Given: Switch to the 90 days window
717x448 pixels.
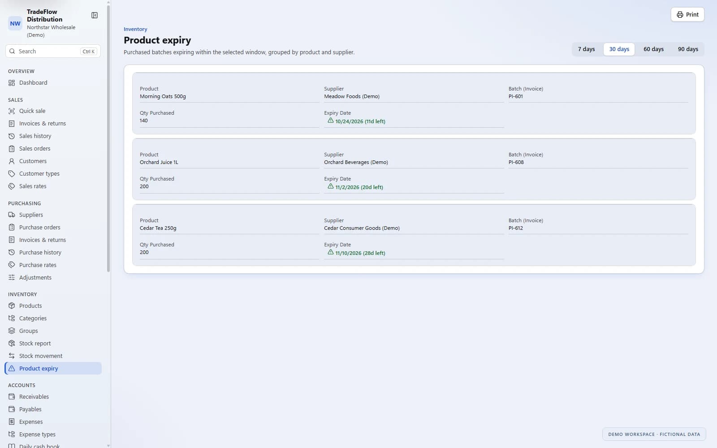Looking at the screenshot, I should (688, 49).
